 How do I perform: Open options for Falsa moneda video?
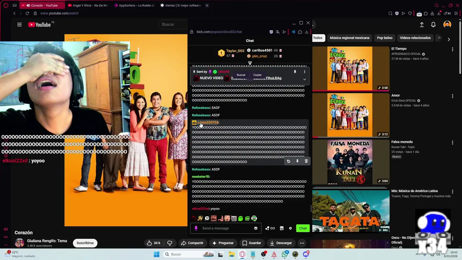click(x=452, y=143)
